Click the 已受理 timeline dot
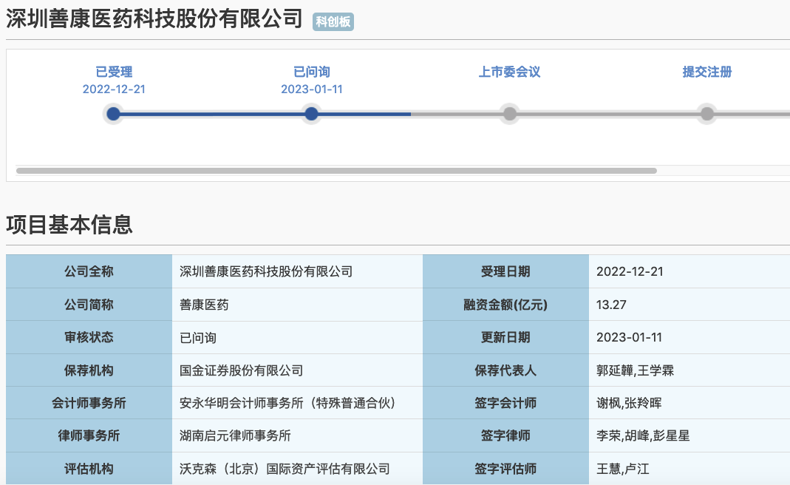This screenshot has width=790, height=485. 113,114
